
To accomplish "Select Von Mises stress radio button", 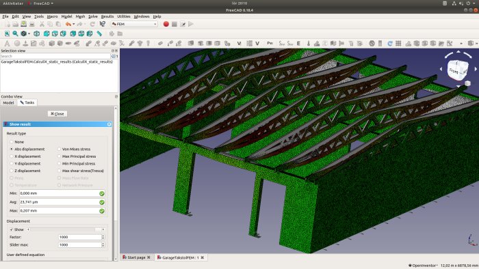I will (x=60, y=150).
